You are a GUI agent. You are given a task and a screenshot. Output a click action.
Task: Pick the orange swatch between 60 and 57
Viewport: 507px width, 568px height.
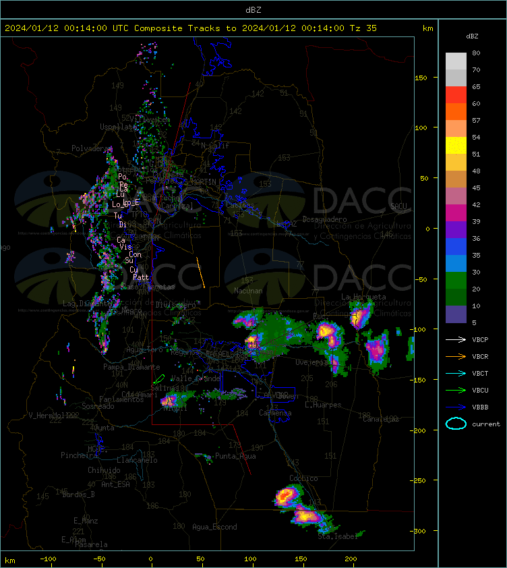point(456,112)
